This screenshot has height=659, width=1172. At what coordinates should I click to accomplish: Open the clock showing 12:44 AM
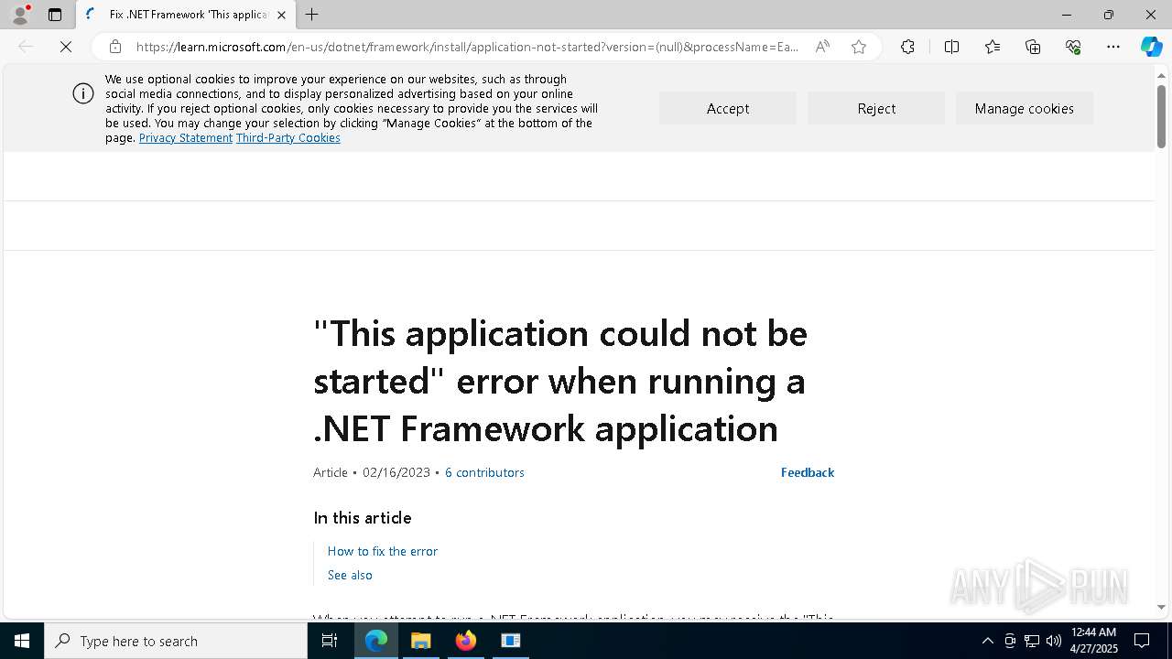[x=1093, y=641]
